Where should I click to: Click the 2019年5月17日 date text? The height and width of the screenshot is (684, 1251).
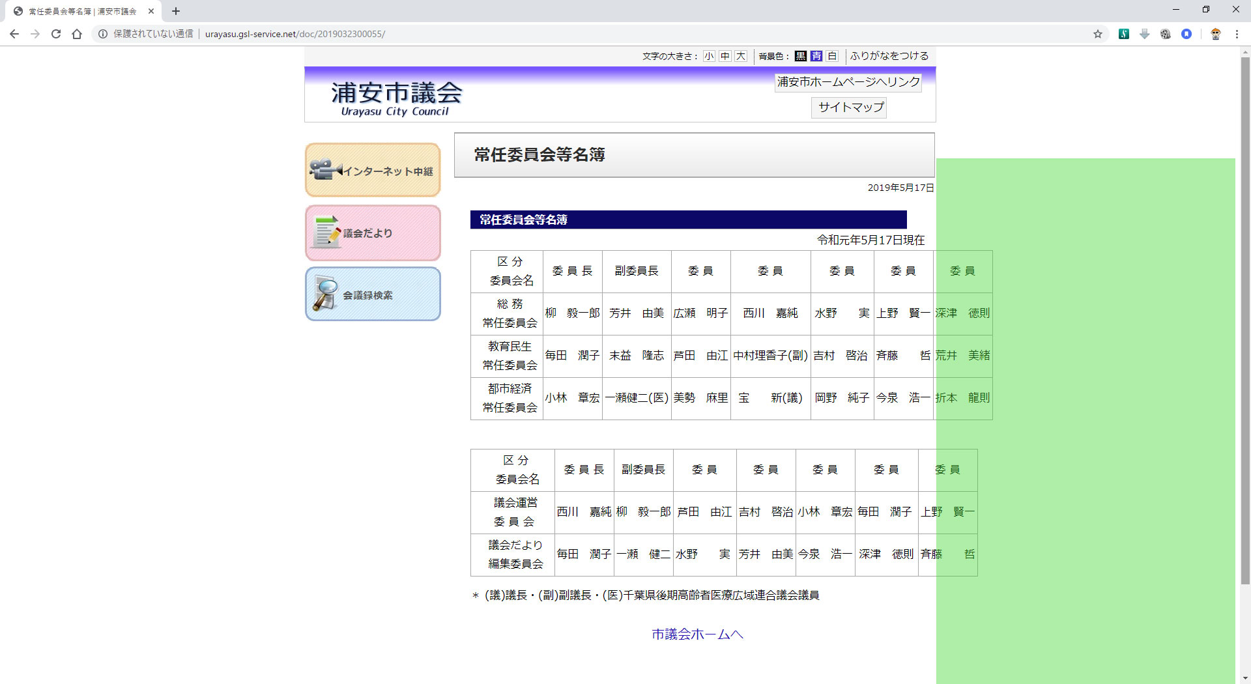(x=900, y=188)
